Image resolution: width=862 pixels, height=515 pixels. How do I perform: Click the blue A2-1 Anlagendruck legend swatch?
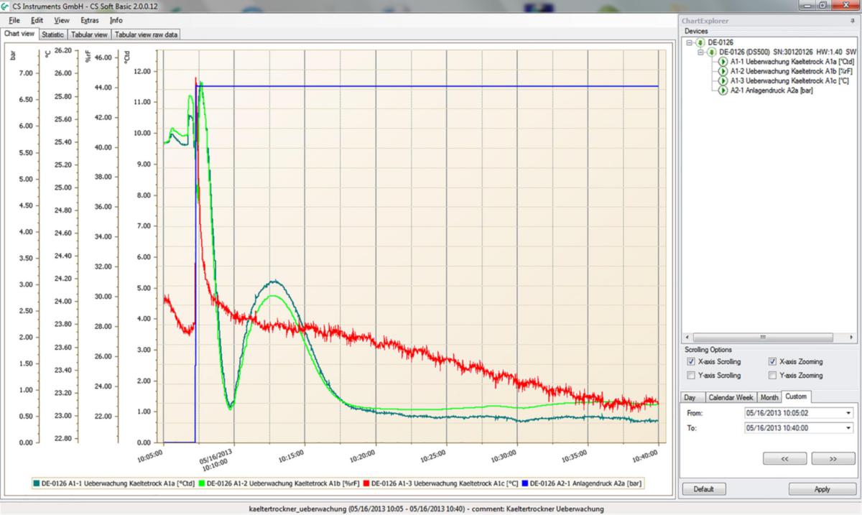pos(525,483)
